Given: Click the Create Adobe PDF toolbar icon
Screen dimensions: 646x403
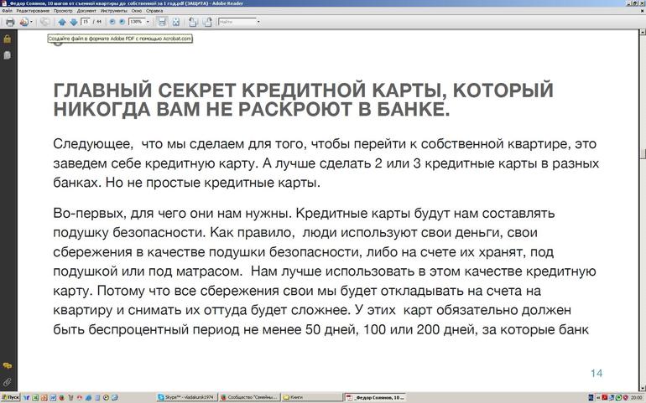Looking at the screenshot, I should click(23, 22).
